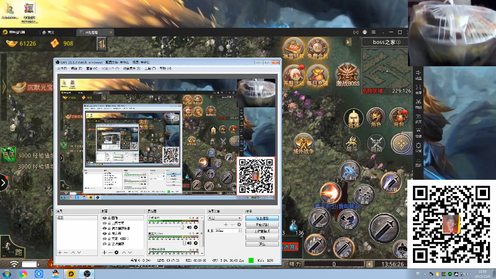The image size is (496, 279).
Task: Lock the first source in OBS list
Action: [x=109, y=218]
